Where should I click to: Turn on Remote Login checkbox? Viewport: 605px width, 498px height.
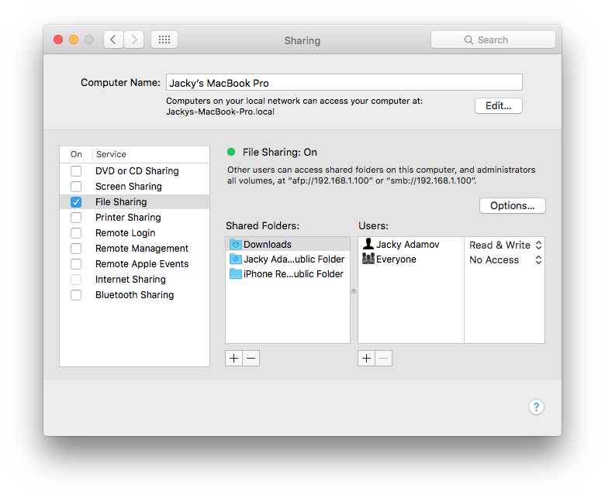[76, 233]
